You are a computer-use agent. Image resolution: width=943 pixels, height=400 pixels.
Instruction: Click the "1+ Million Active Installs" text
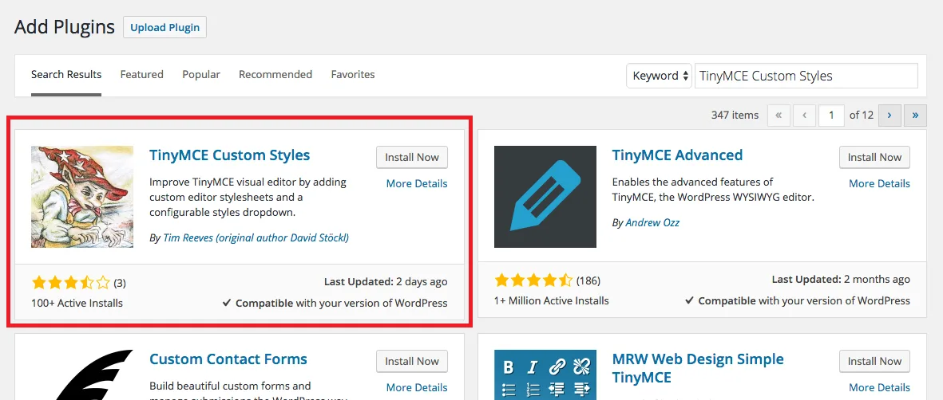coord(552,301)
